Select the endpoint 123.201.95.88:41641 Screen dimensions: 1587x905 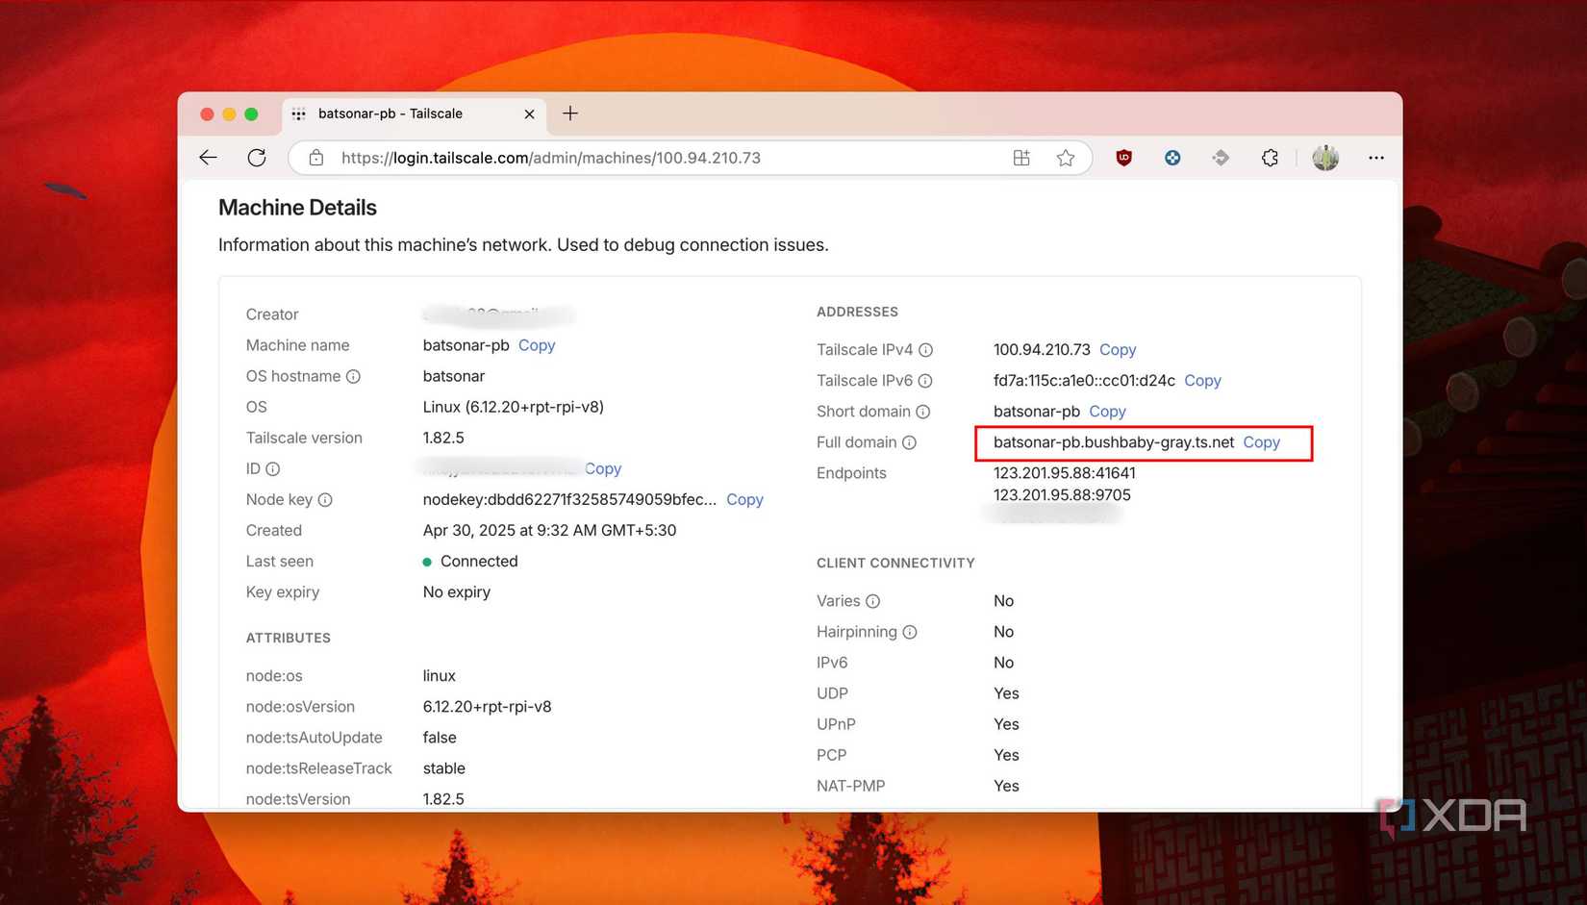1064,473
